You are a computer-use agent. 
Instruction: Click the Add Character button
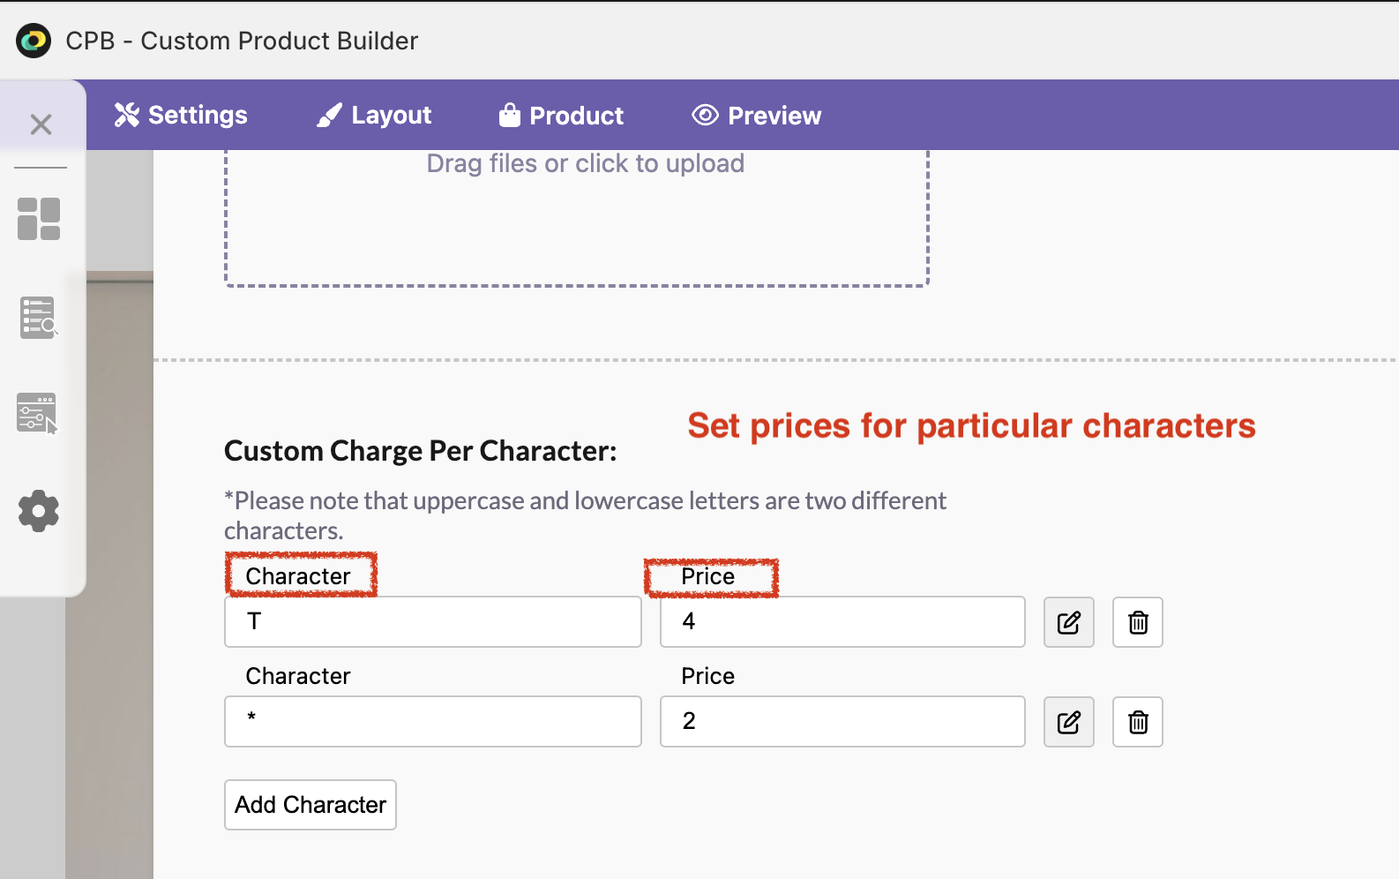pos(310,805)
